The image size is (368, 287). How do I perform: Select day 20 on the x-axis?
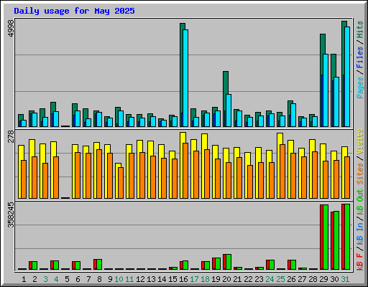pos(226,279)
